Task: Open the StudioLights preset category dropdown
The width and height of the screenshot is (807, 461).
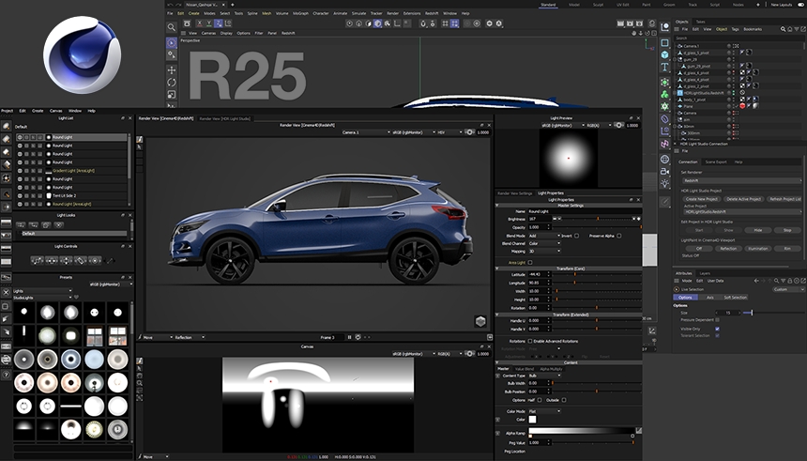Action: click(44, 298)
